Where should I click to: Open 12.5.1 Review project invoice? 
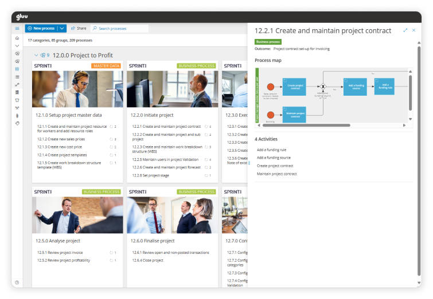(60, 253)
